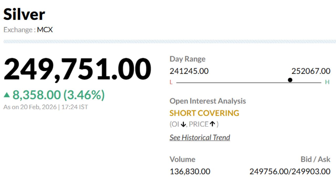This screenshot has width=336, height=189.
Task: Select the 249,751.00 current price
Action: 77,69
